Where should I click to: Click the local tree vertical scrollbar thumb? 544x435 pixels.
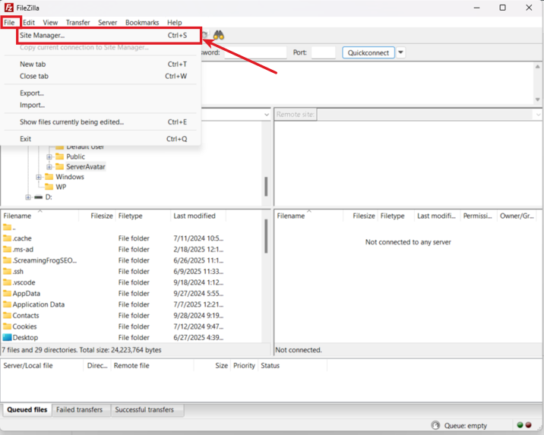(266, 187)
